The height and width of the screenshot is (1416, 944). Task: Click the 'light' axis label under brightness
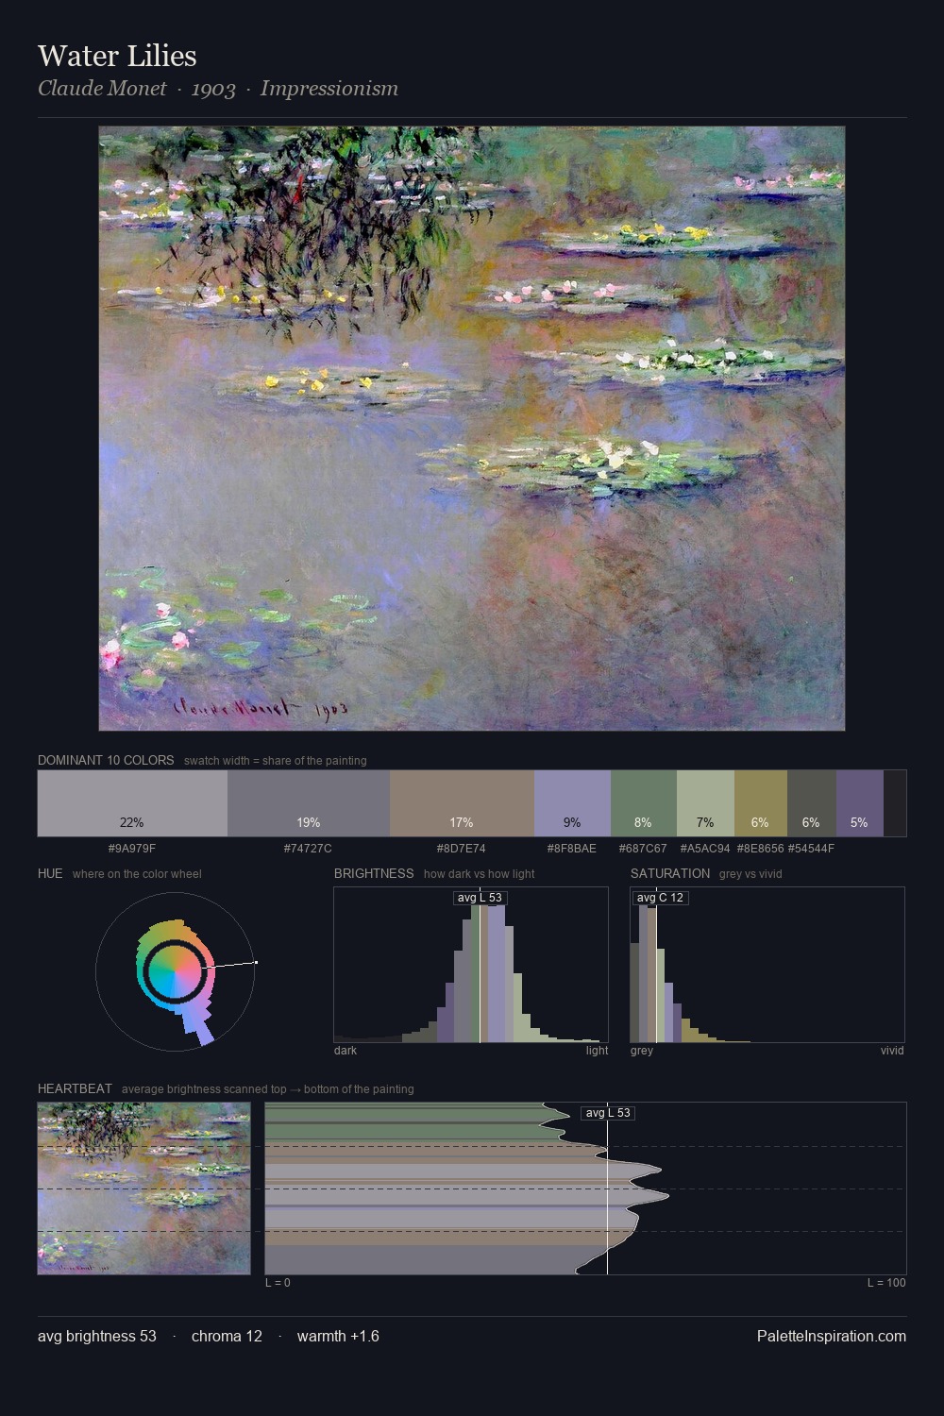pos(597,1051)
